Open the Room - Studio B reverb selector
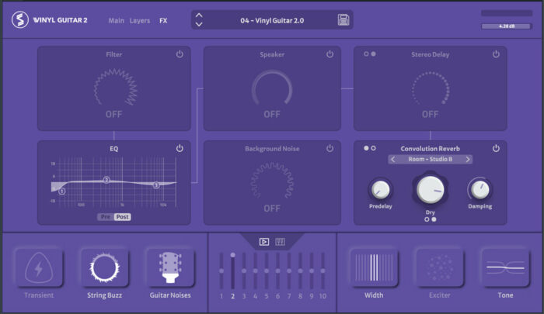 click(x=431, y=159)
